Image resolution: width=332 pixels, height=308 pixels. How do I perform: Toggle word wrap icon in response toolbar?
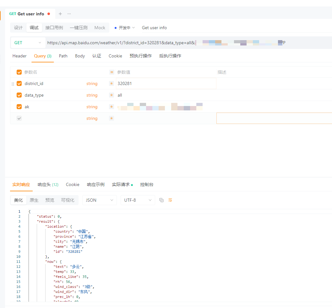coord(170,200)
